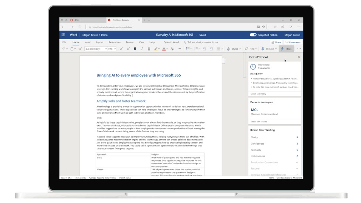Open the References tab
The height and width of the screenshot is (203, 361).
[115, 42]
